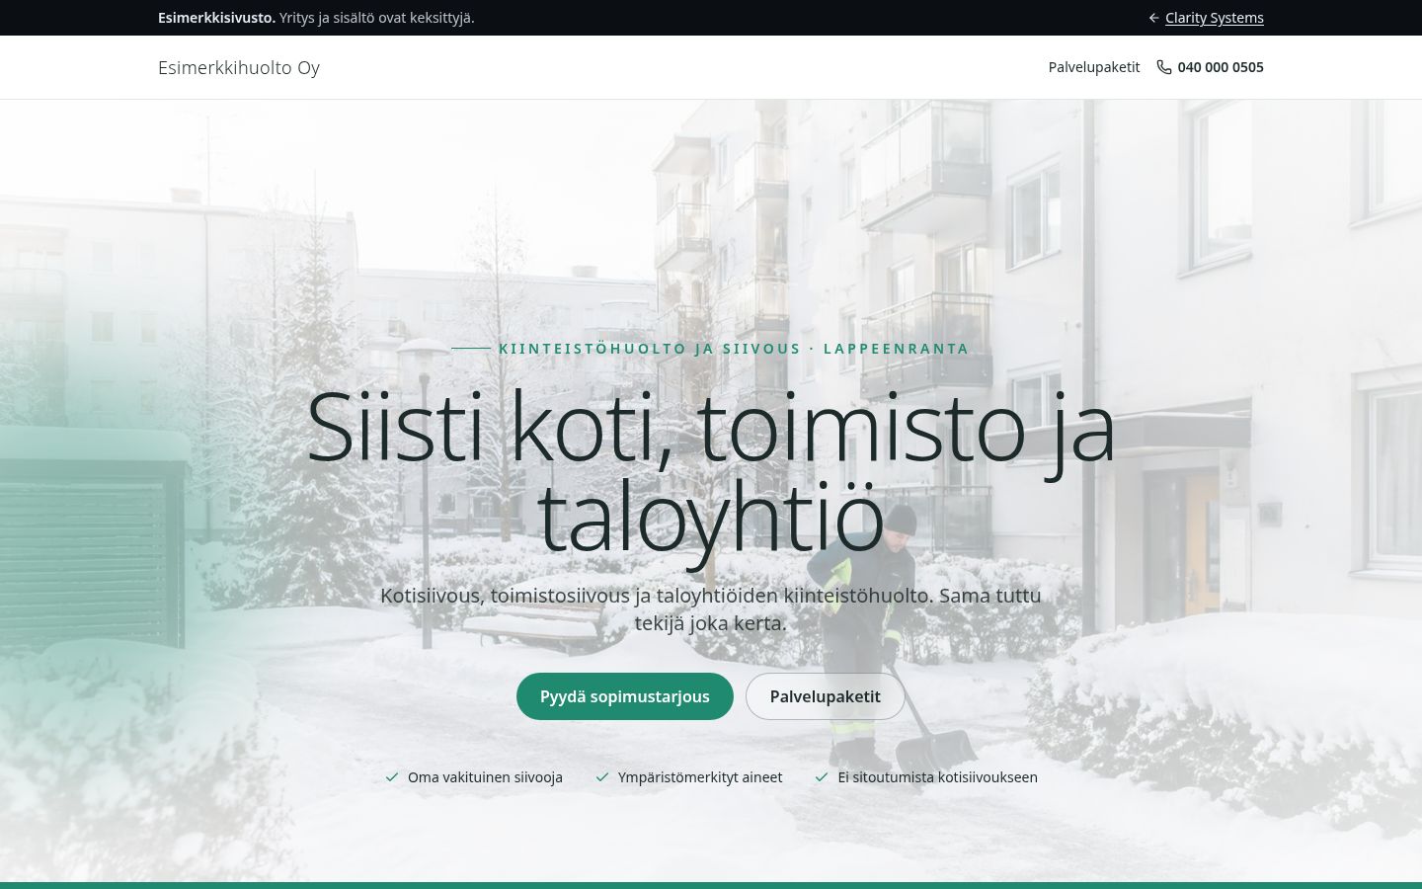Click the outlined Palvelupaketit hero button

pyautogui.click(x=826, y=696)
